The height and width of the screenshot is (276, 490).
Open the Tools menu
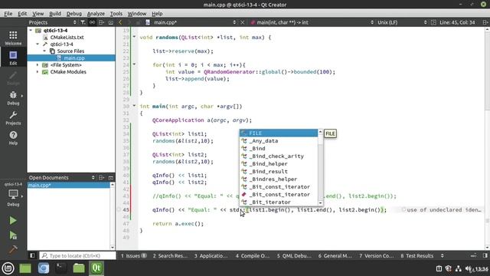[x=116, y=14]
